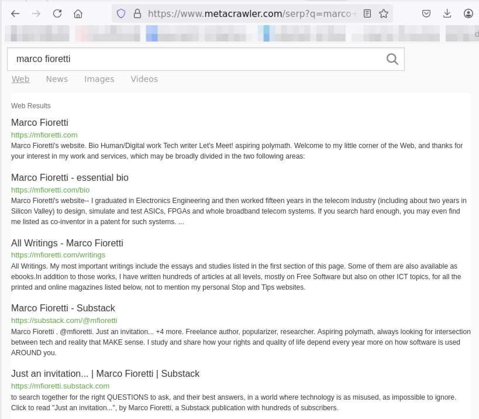Screen dimensions: 479x419
Task: Click the snippet about 'right QUESTIONS to ask'
Action: click(234, 403)
